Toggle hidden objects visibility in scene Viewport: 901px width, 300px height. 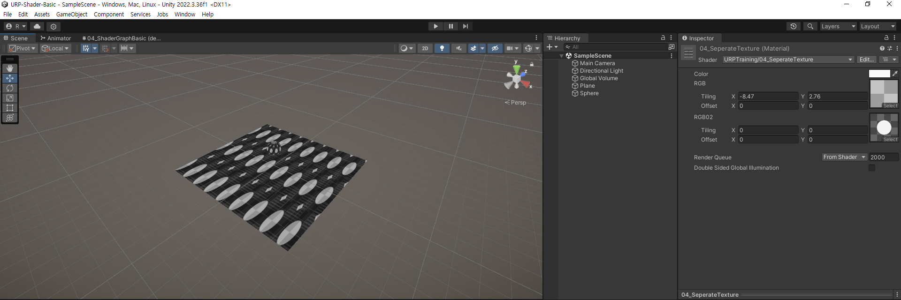point(495,48)
